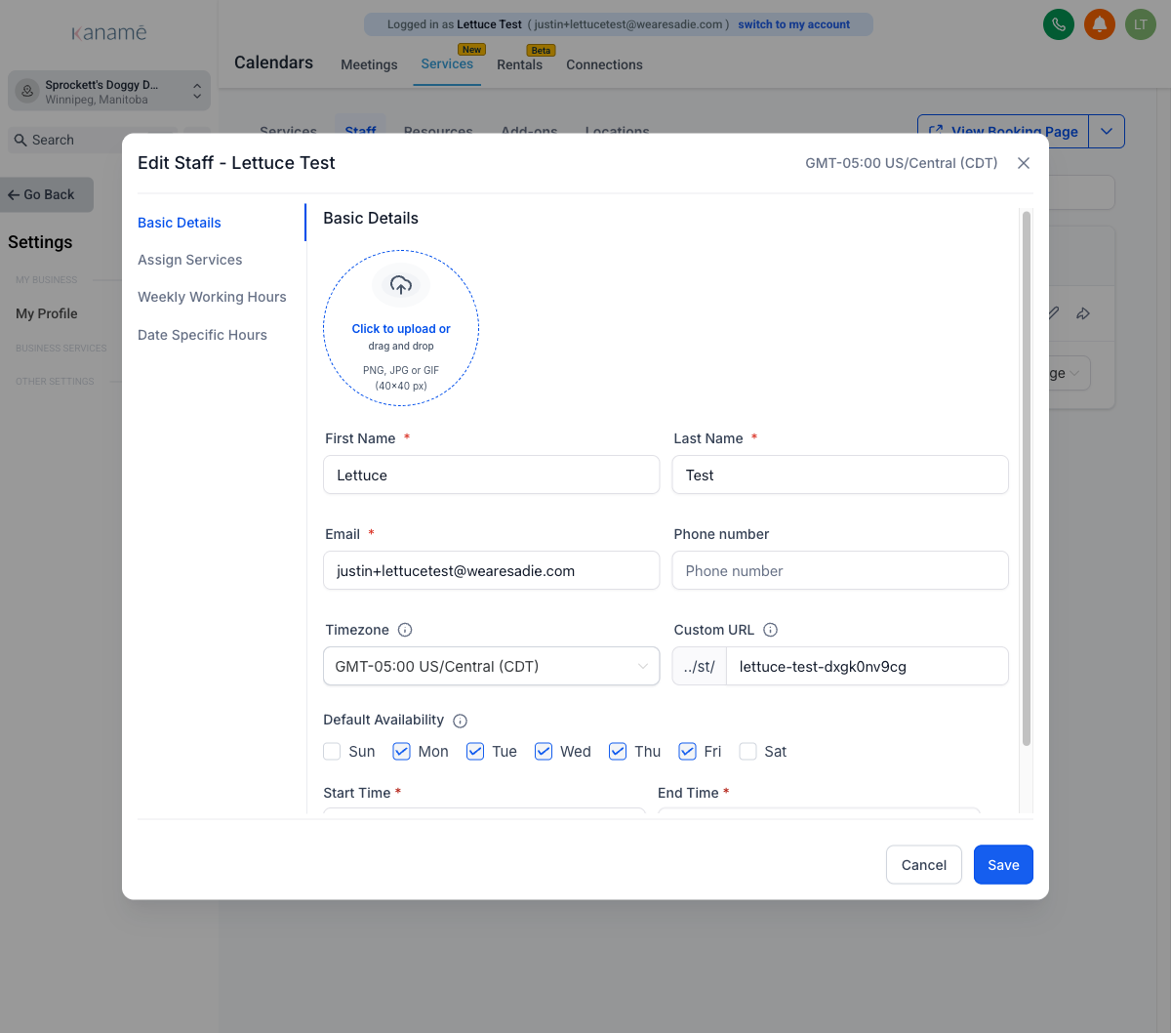Click the cloud upload icon

(401, 285)
